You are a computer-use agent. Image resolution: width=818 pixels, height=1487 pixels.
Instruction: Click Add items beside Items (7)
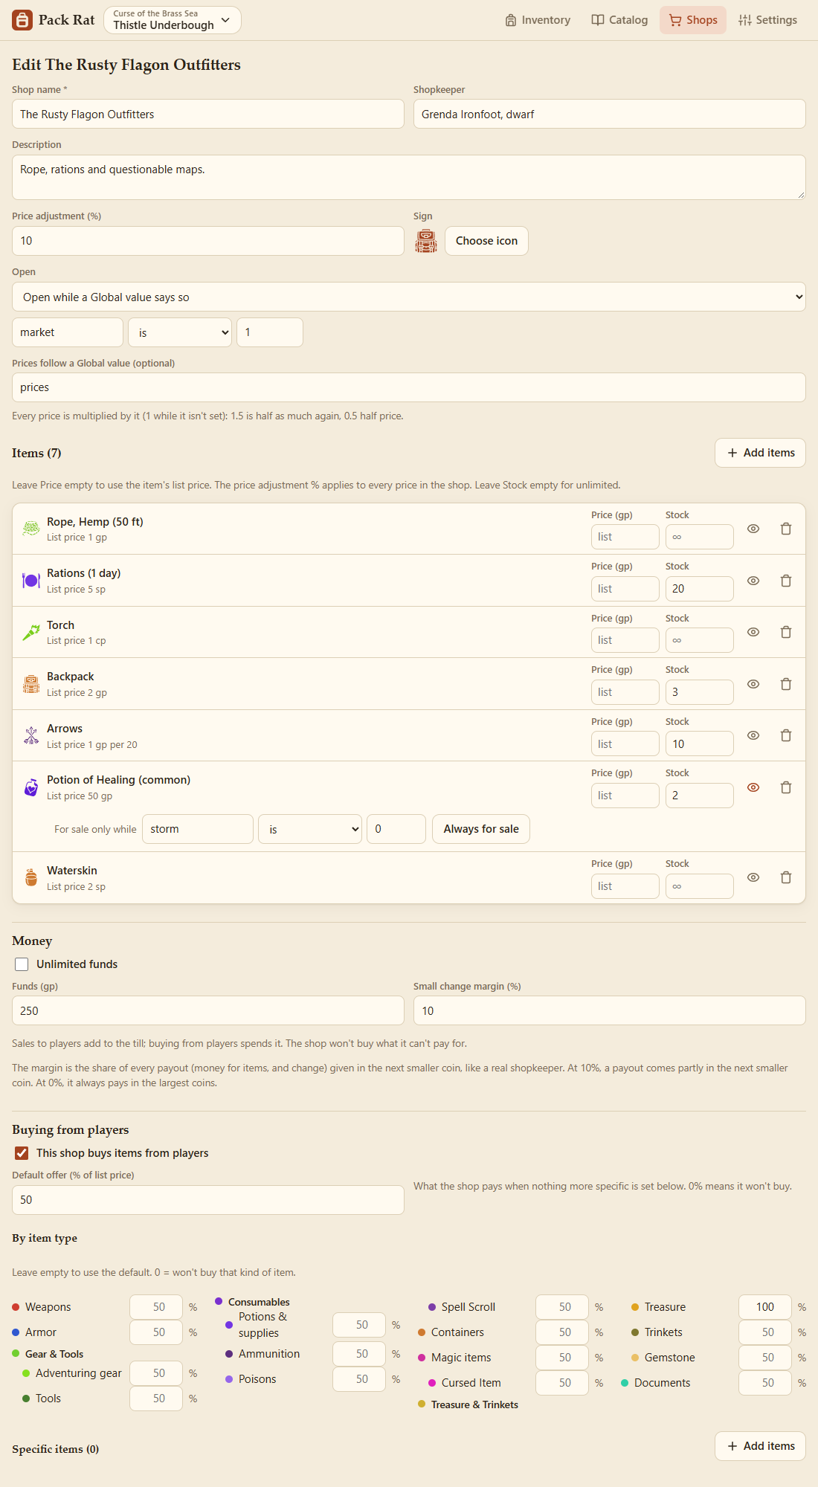(x=760, y=453)
